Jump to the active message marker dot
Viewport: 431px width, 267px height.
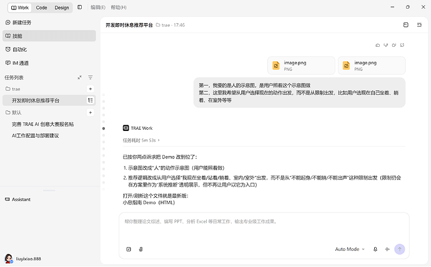point(104,128)
